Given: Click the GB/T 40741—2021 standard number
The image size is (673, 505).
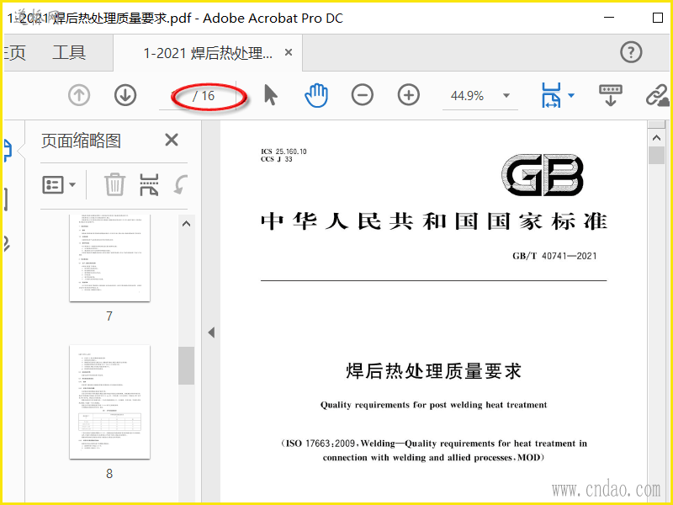Looking at the screenshot, I should (x=554, y=256).
